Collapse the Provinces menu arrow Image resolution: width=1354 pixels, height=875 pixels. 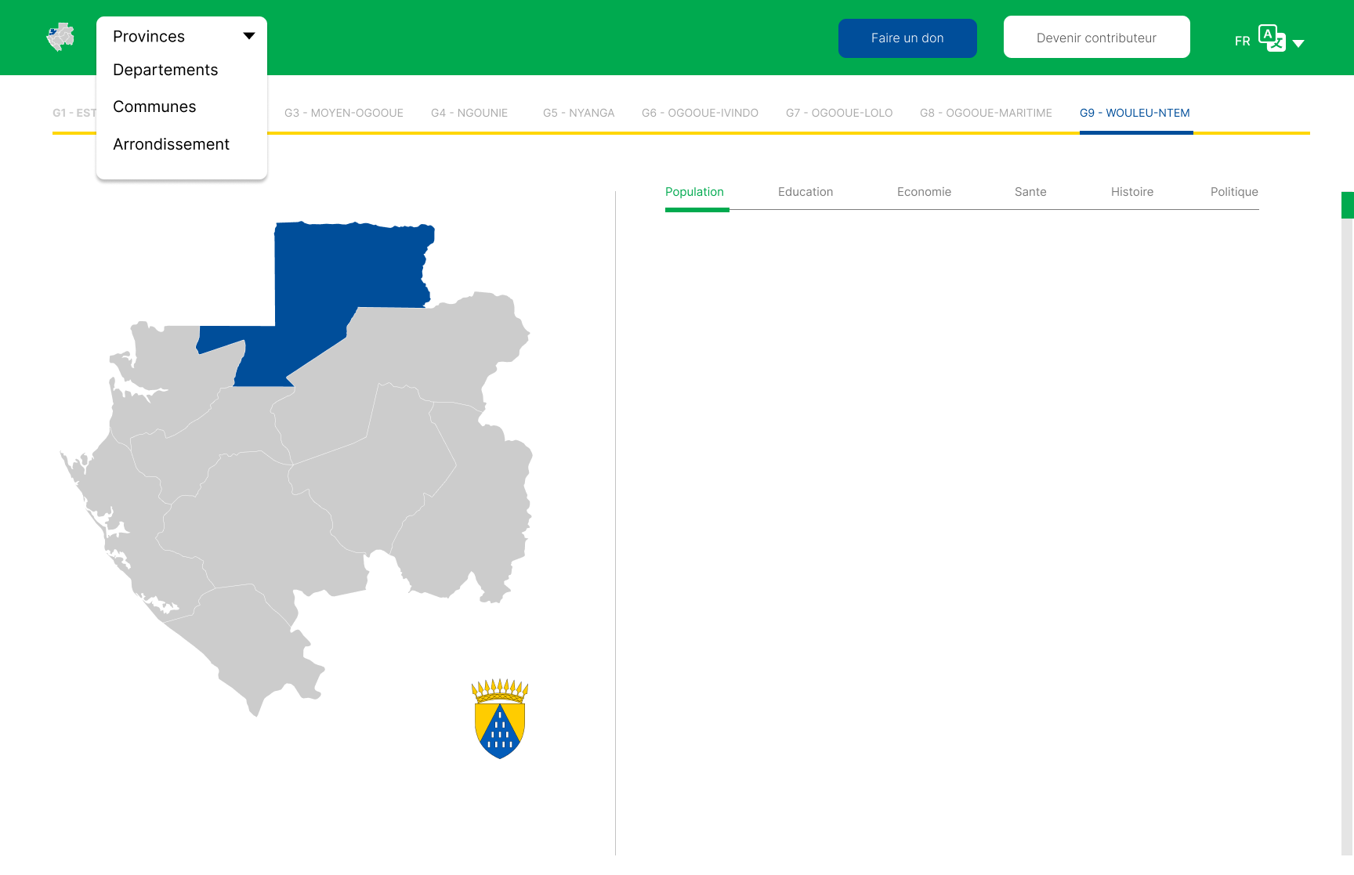pos(248,35)
